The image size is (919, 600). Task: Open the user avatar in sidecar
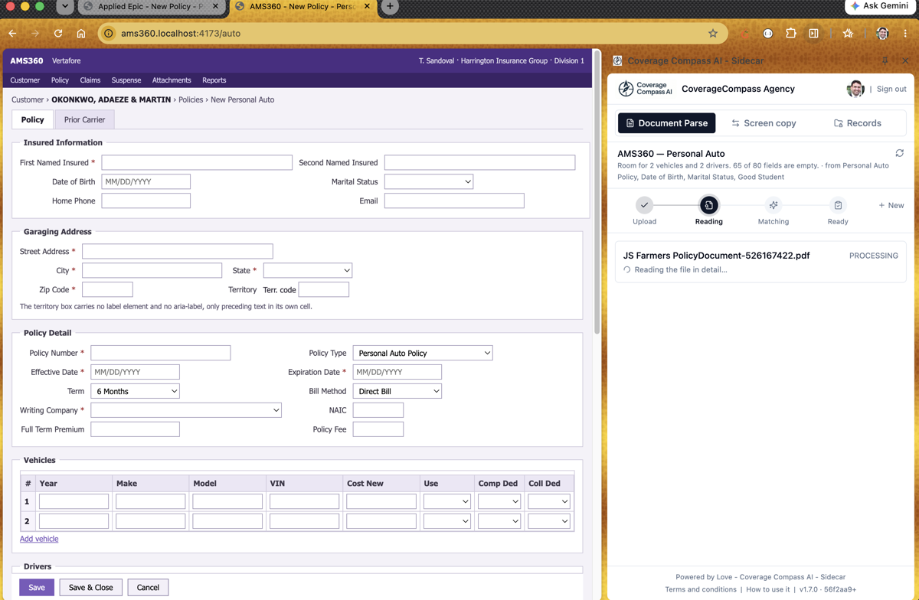pos(855,89)
